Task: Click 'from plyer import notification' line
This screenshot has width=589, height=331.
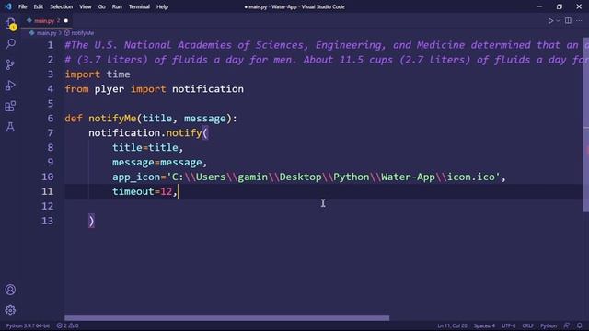Action: 154,89
